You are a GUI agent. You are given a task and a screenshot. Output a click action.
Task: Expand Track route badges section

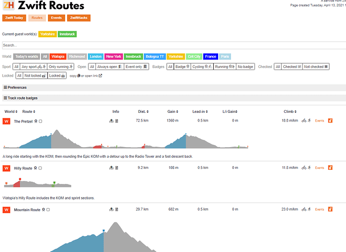174,98
